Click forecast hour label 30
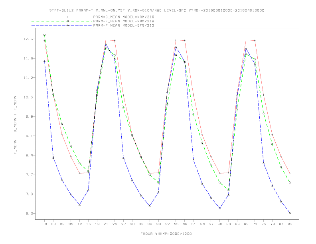The image size is (316, 244). [x=132, y=224]
